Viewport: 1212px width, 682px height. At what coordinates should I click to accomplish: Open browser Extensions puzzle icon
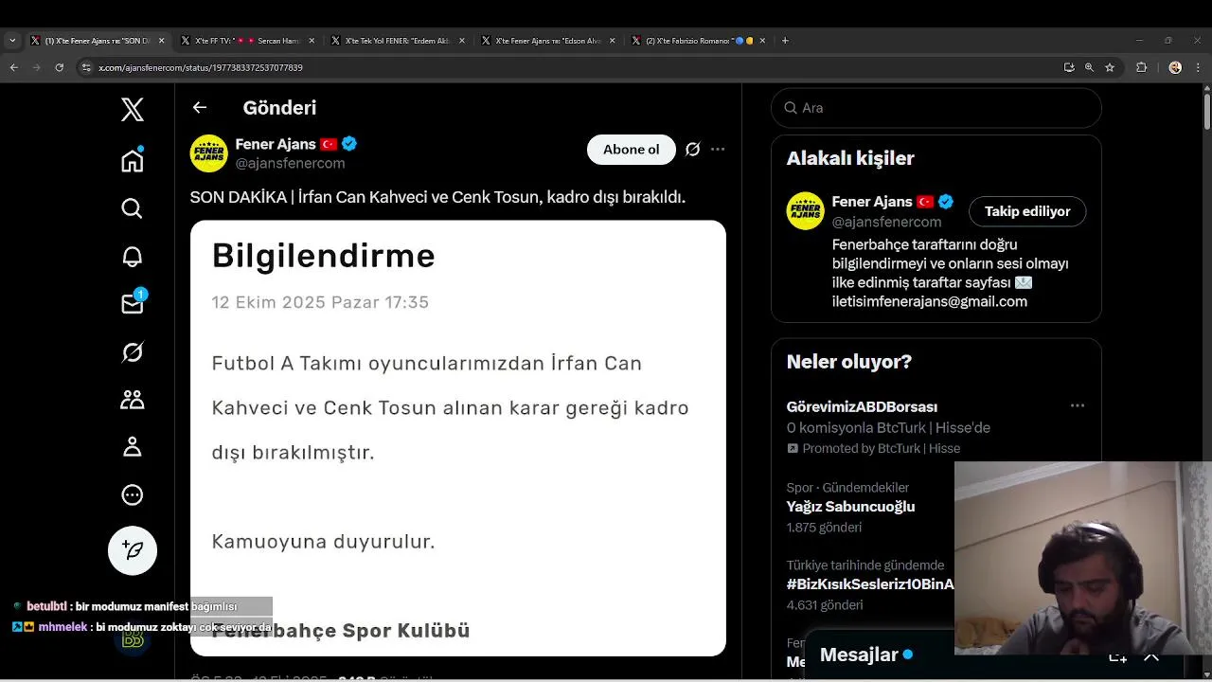coord(1141,67)
